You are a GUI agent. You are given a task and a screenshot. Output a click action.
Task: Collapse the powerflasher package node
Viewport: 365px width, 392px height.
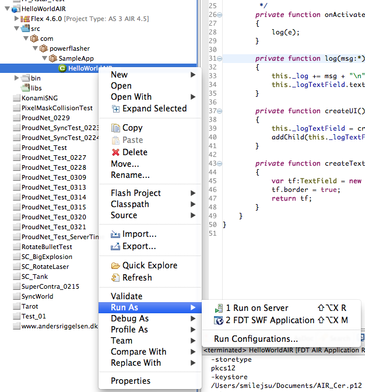pyautogui.click(x=35, y=48)
